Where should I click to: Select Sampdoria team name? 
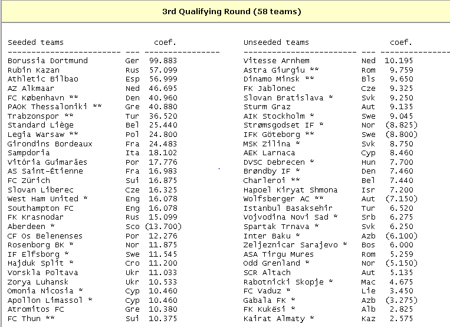(x=29, y=153)
